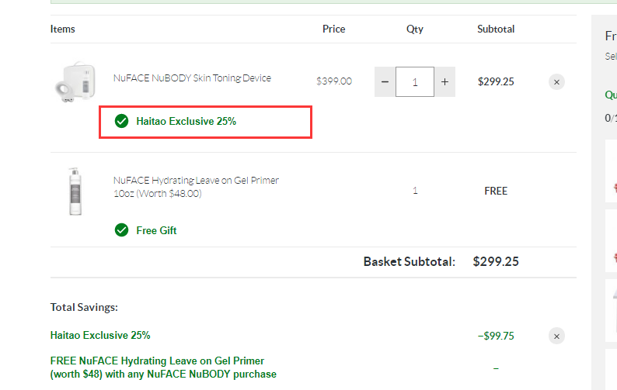Open NuFACE NuBODY Skin Toning Device thumbnail

[x=75, y=81]
